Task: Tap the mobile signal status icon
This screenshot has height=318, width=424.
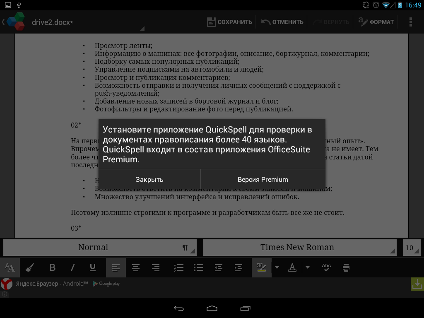Action: click(393, 5)
